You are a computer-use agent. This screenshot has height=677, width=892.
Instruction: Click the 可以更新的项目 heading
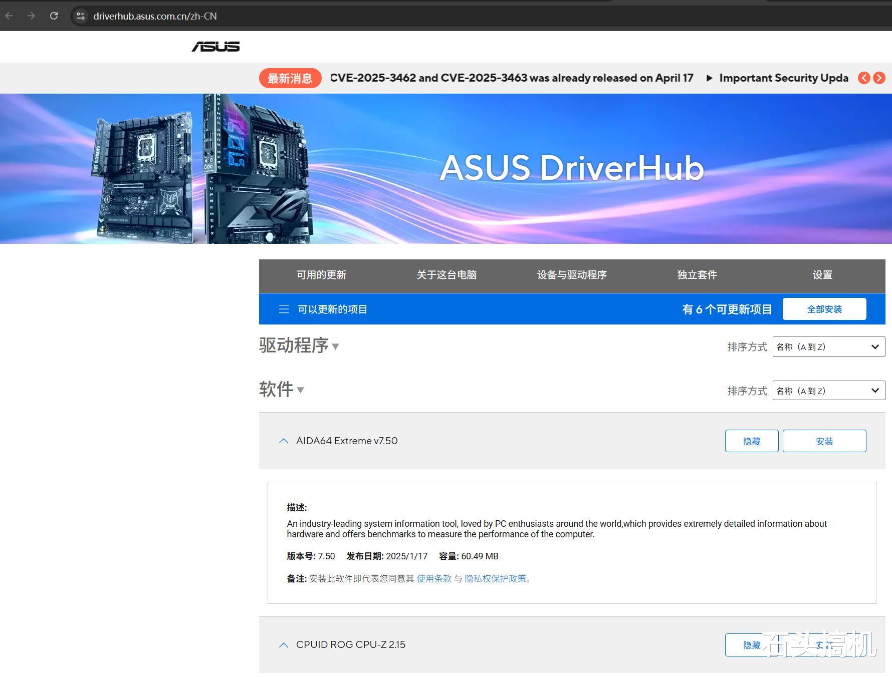point(333,309)
